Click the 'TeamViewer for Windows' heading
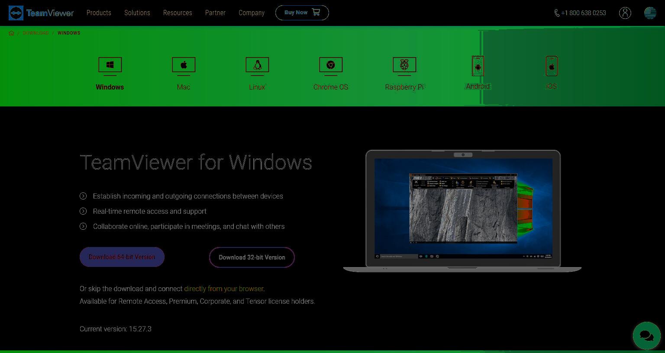 (196, 162)
